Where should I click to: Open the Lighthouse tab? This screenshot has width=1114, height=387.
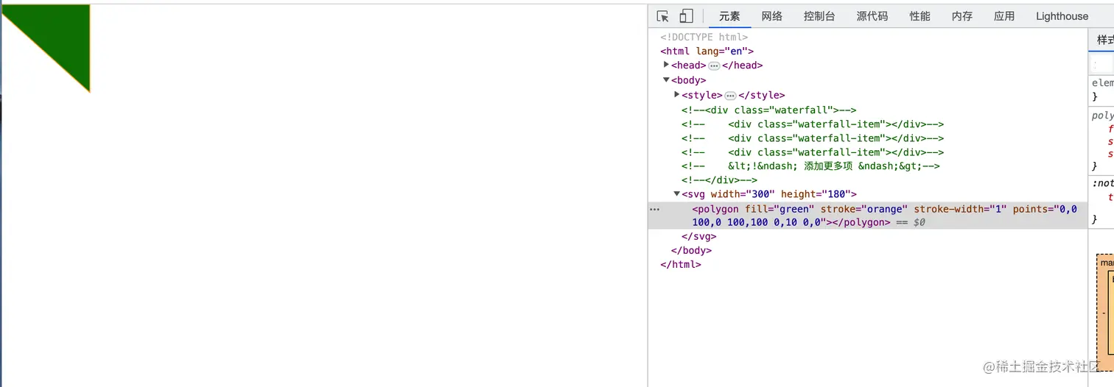point(1062,16)
